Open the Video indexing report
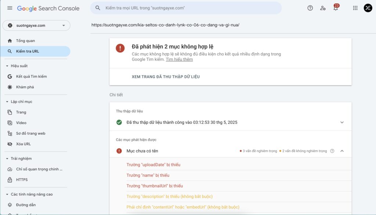 [x=35, y=123]
